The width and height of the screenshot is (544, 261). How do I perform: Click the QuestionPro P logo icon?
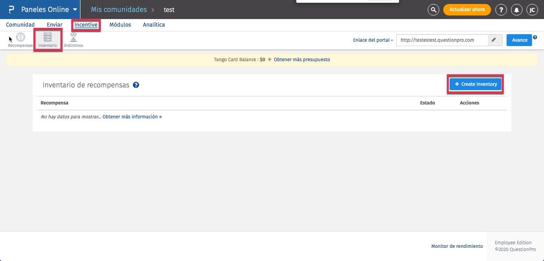click(11, 10)
